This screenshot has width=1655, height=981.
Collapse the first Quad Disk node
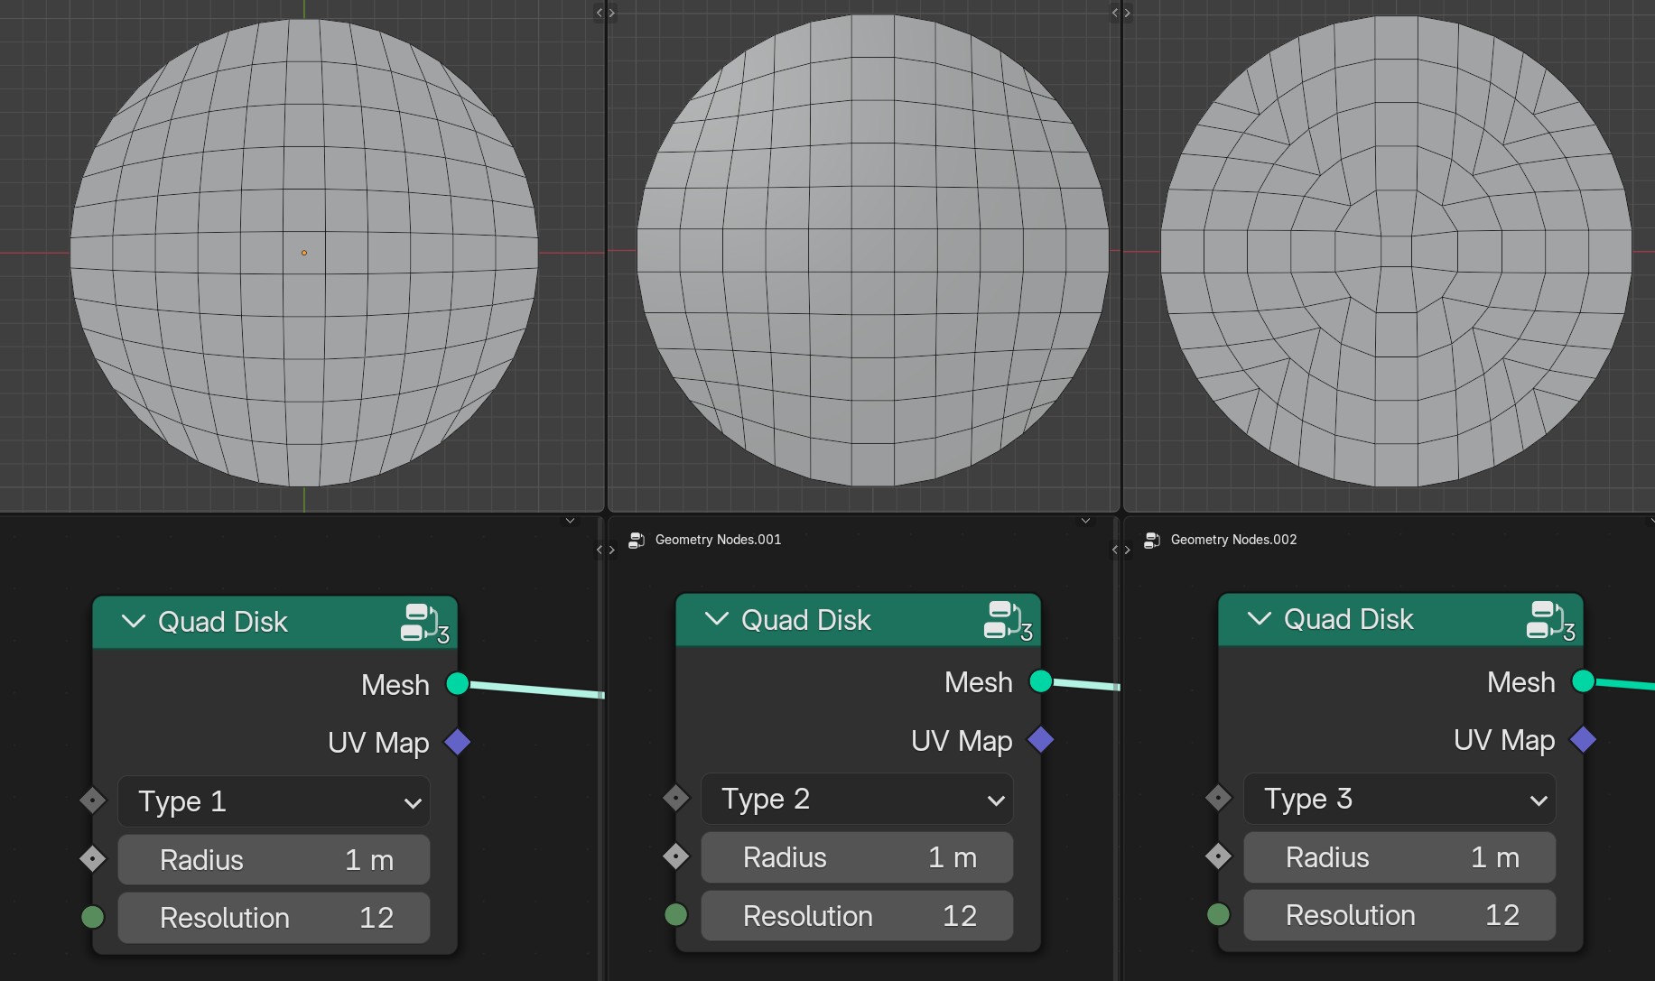pyautogui.click(x=134, y=622)
